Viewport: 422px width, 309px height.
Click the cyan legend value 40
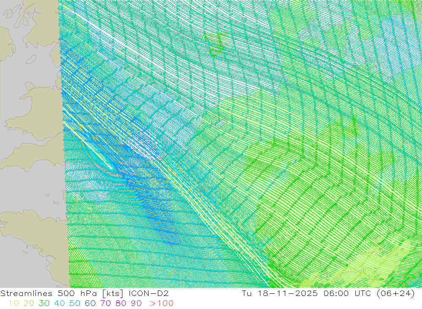[x=59, y=304]
